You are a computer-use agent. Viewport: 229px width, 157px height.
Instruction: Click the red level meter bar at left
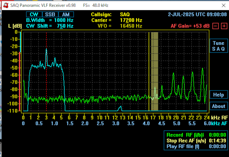(x=20, y=81)
